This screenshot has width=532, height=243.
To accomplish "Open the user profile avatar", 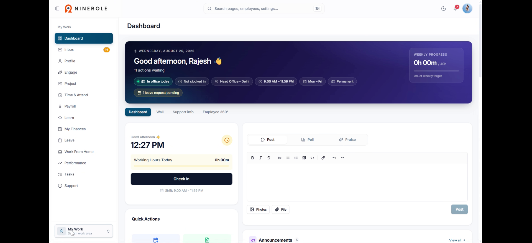I will coord(467,9).
